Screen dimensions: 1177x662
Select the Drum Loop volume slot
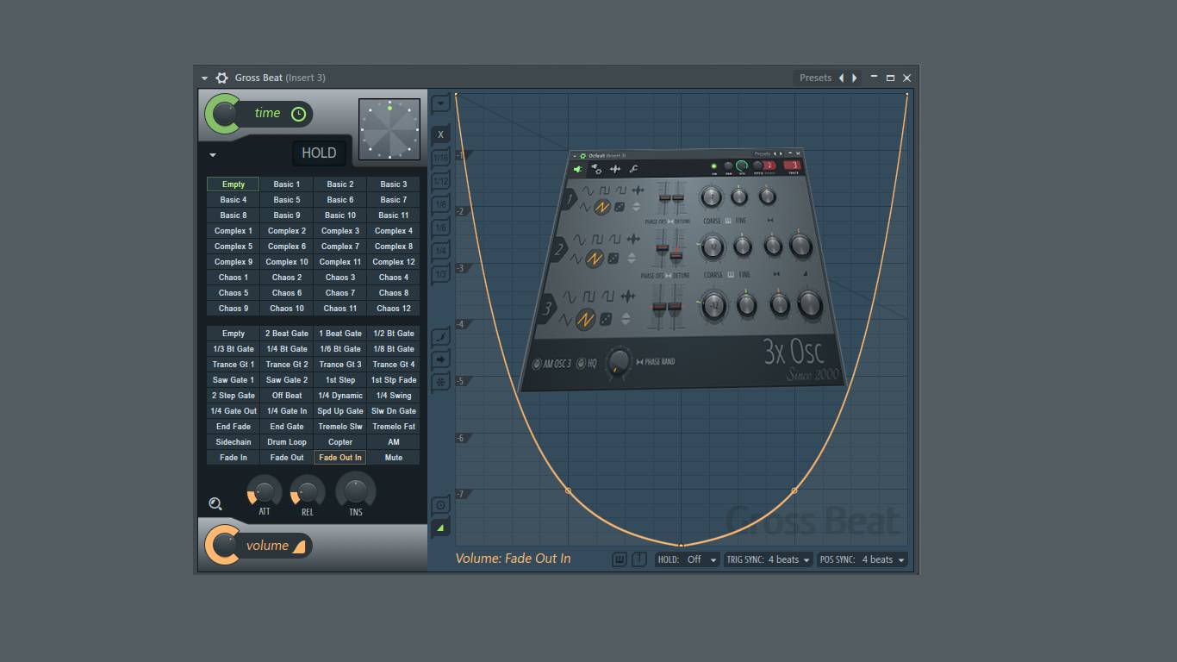click(287, 442)
